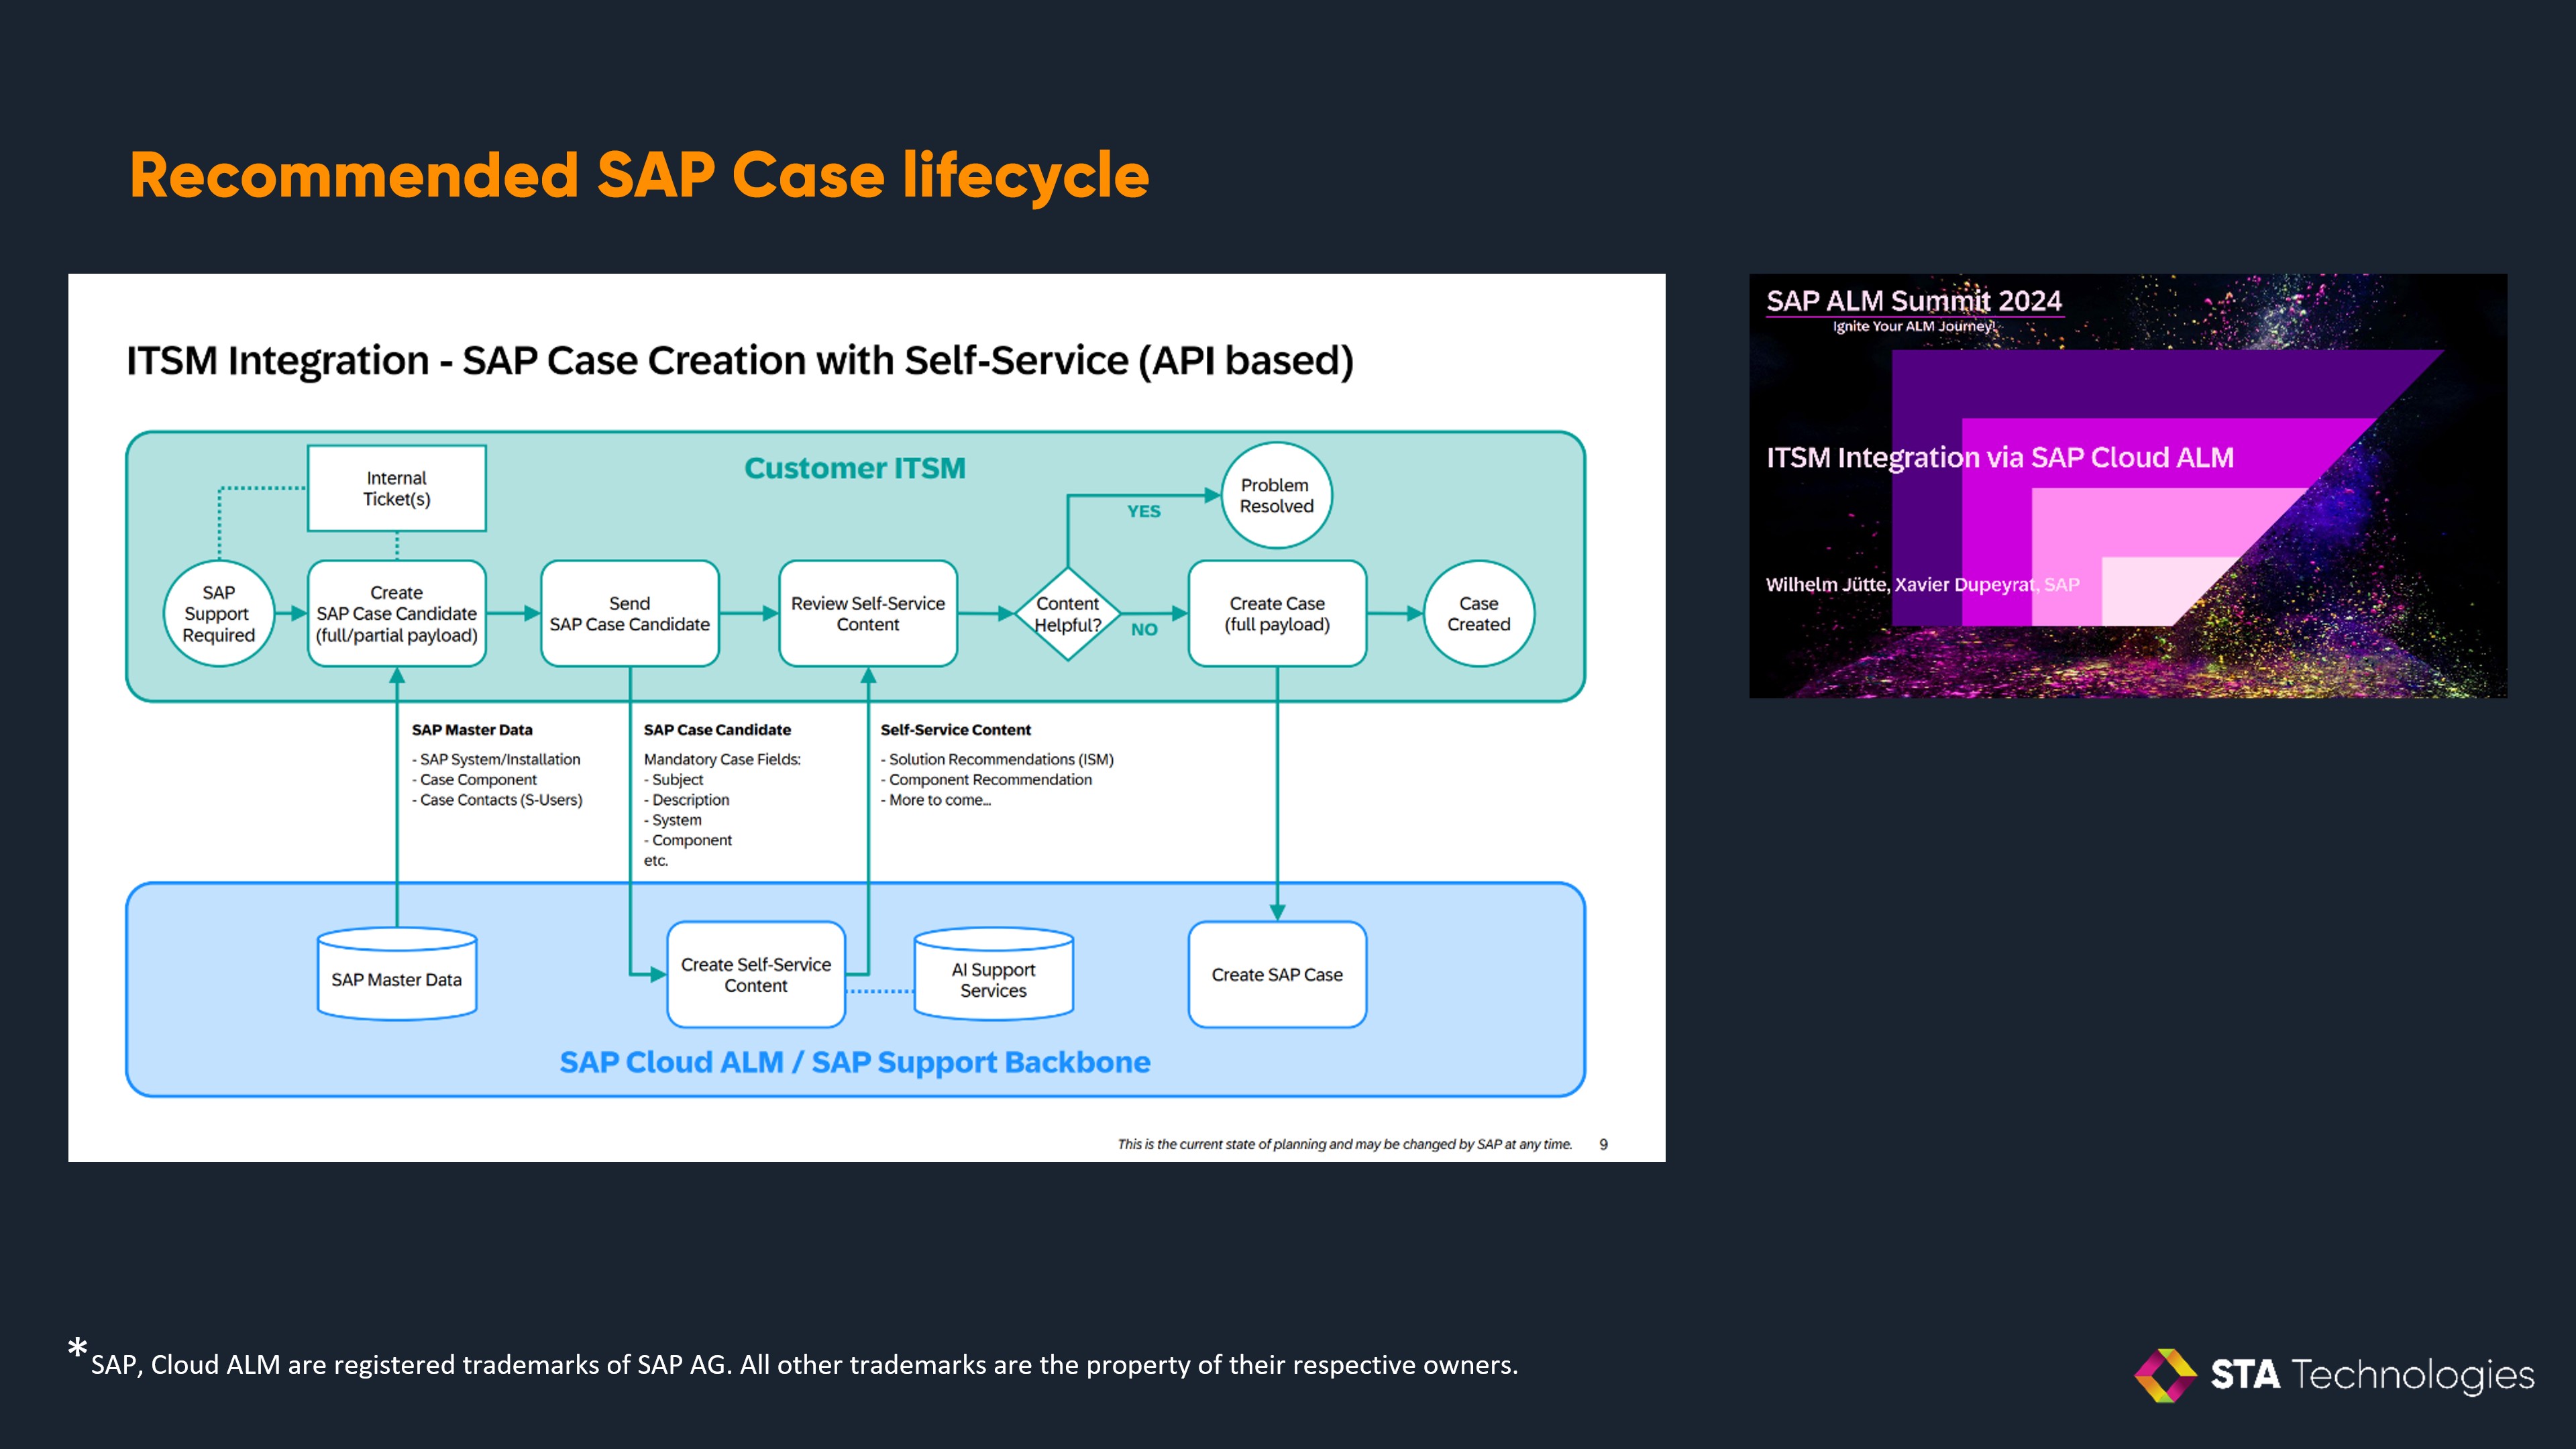Select the Send SAP Case Candidate box
The image size is (2576, 1449).
pyautogui.click(x=629, y=614)
